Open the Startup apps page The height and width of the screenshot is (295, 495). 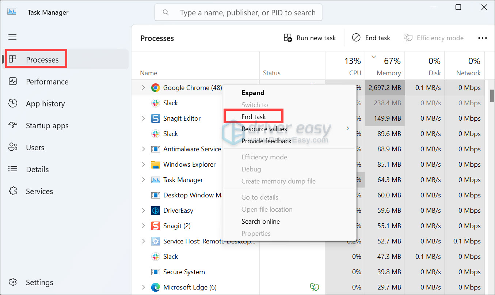[x=66, y=125]
